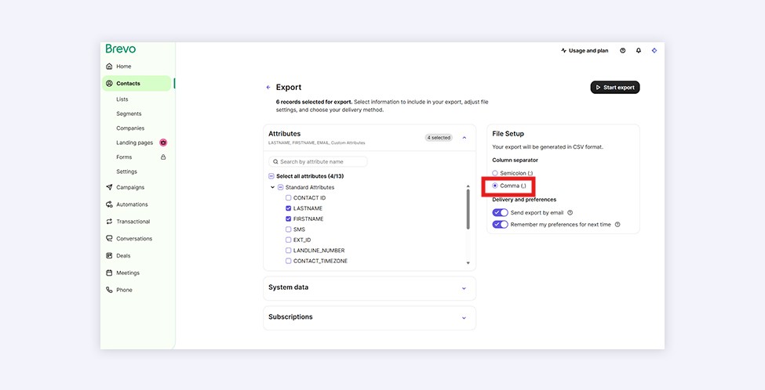Click the Brevo logo
The width and height of the screenshot is (765, 390).
tap(121, 49)
